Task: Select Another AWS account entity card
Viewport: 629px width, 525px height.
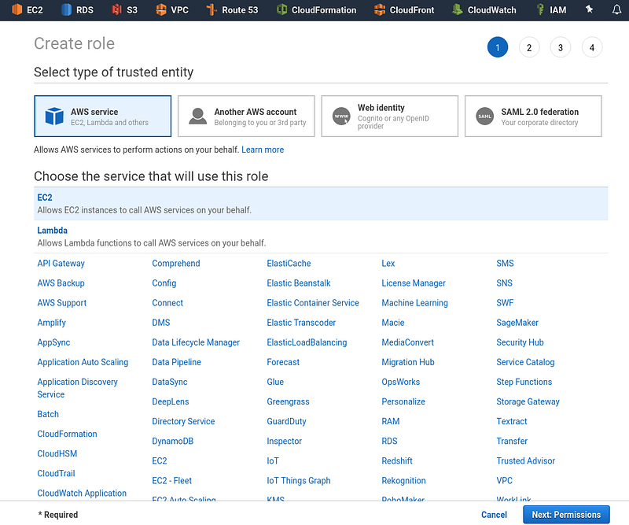Action: click(x=246, y=116)
